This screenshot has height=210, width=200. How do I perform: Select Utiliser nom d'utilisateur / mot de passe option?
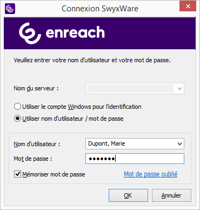17,119
